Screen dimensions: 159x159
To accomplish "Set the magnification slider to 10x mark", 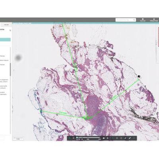I will (x=88, y=138).
